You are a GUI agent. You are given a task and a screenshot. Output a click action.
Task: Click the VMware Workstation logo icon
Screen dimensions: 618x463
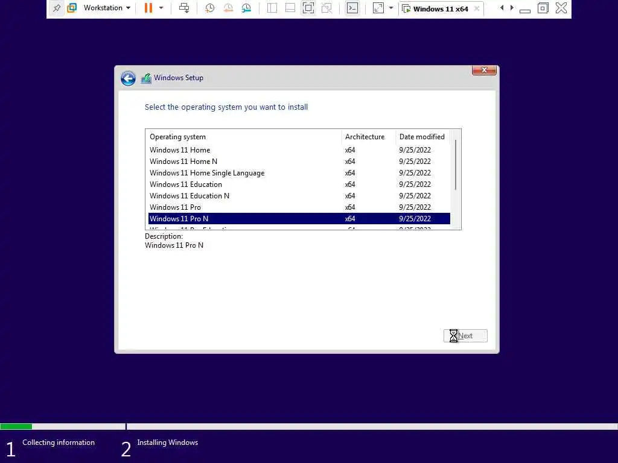(72, 8)
